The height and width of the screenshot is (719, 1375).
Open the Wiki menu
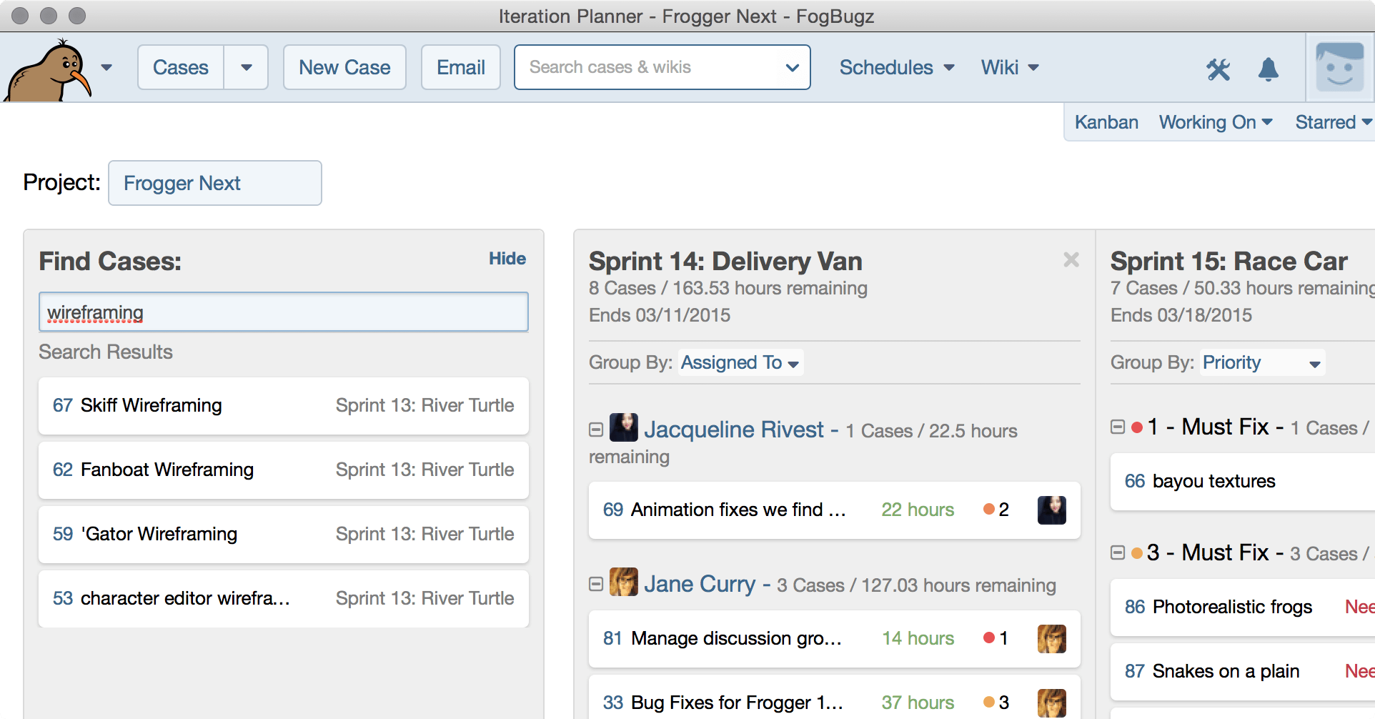pos(1010,67)
